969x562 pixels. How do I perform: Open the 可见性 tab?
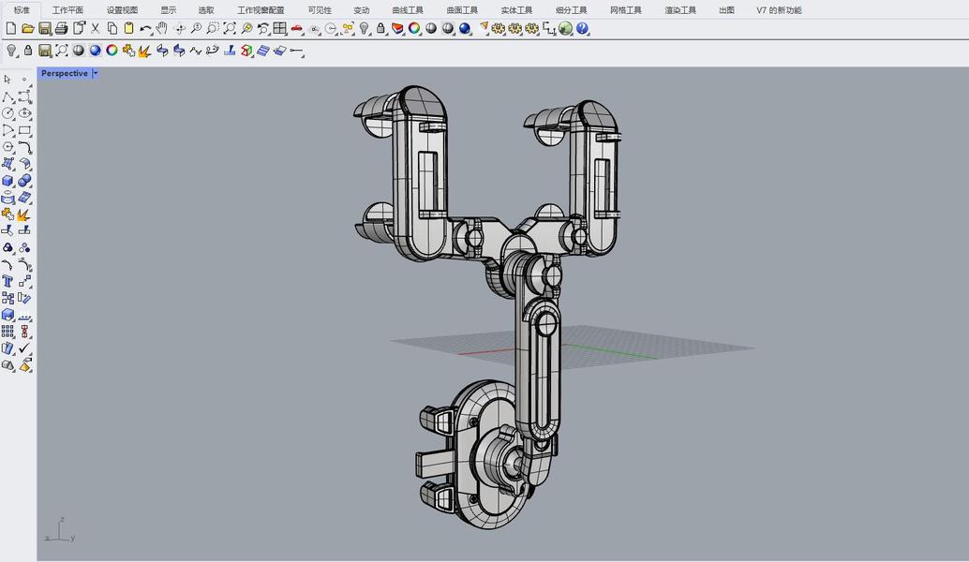pos(320,10)
